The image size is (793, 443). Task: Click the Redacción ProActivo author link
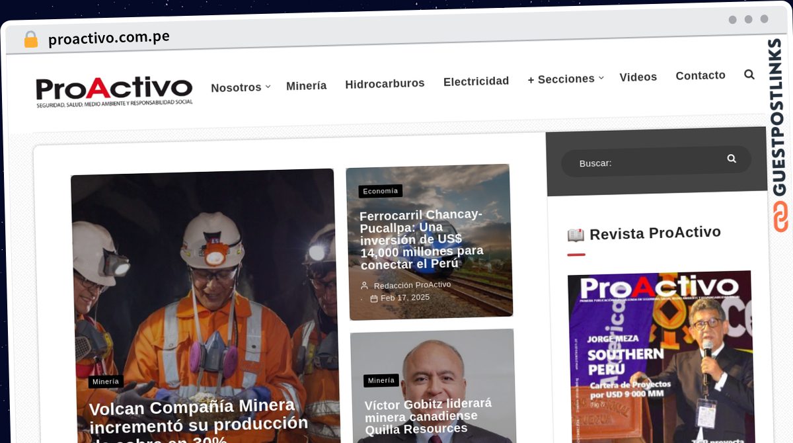click(412, 285)
